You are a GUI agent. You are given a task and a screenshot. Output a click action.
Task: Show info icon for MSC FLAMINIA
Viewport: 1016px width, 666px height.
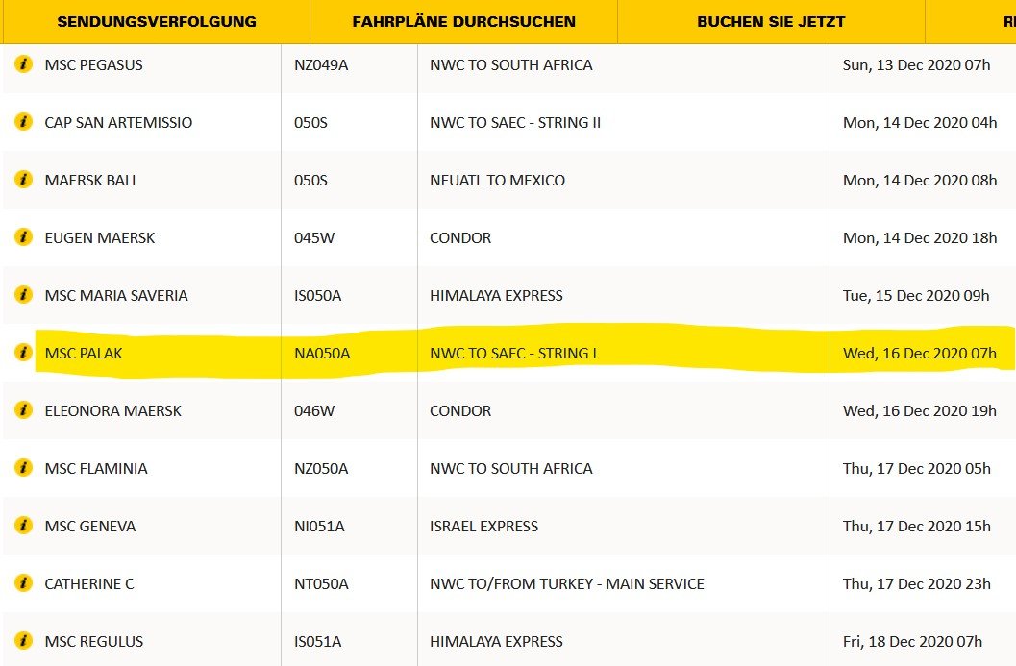(24, 468)
